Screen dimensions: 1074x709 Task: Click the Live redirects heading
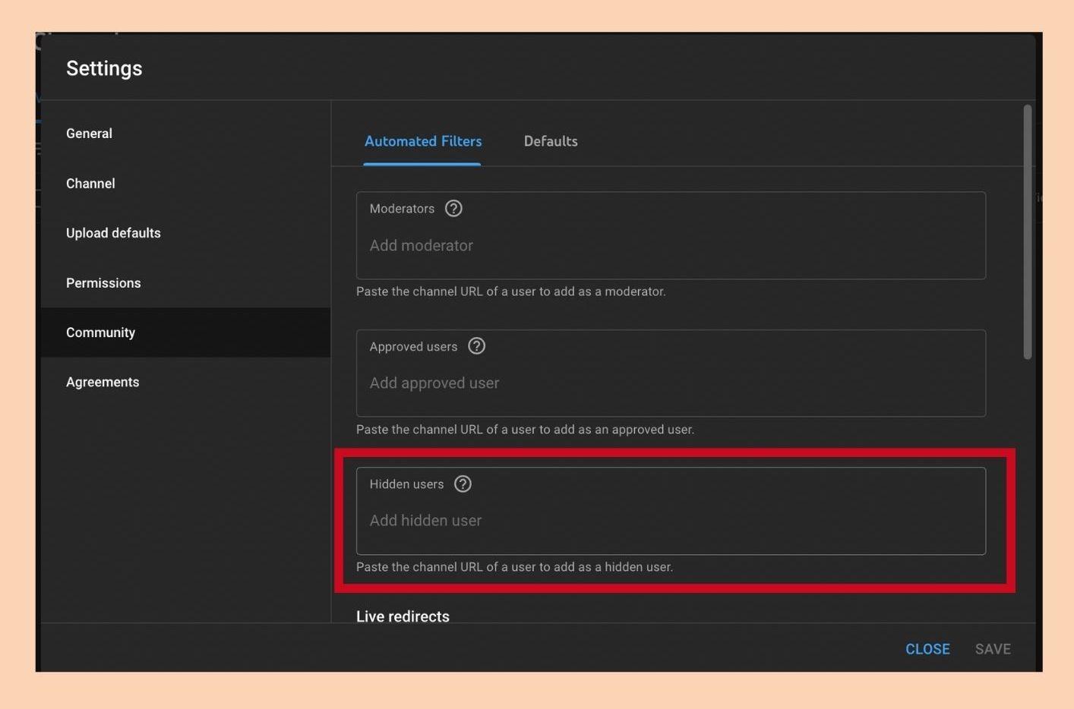403,616
